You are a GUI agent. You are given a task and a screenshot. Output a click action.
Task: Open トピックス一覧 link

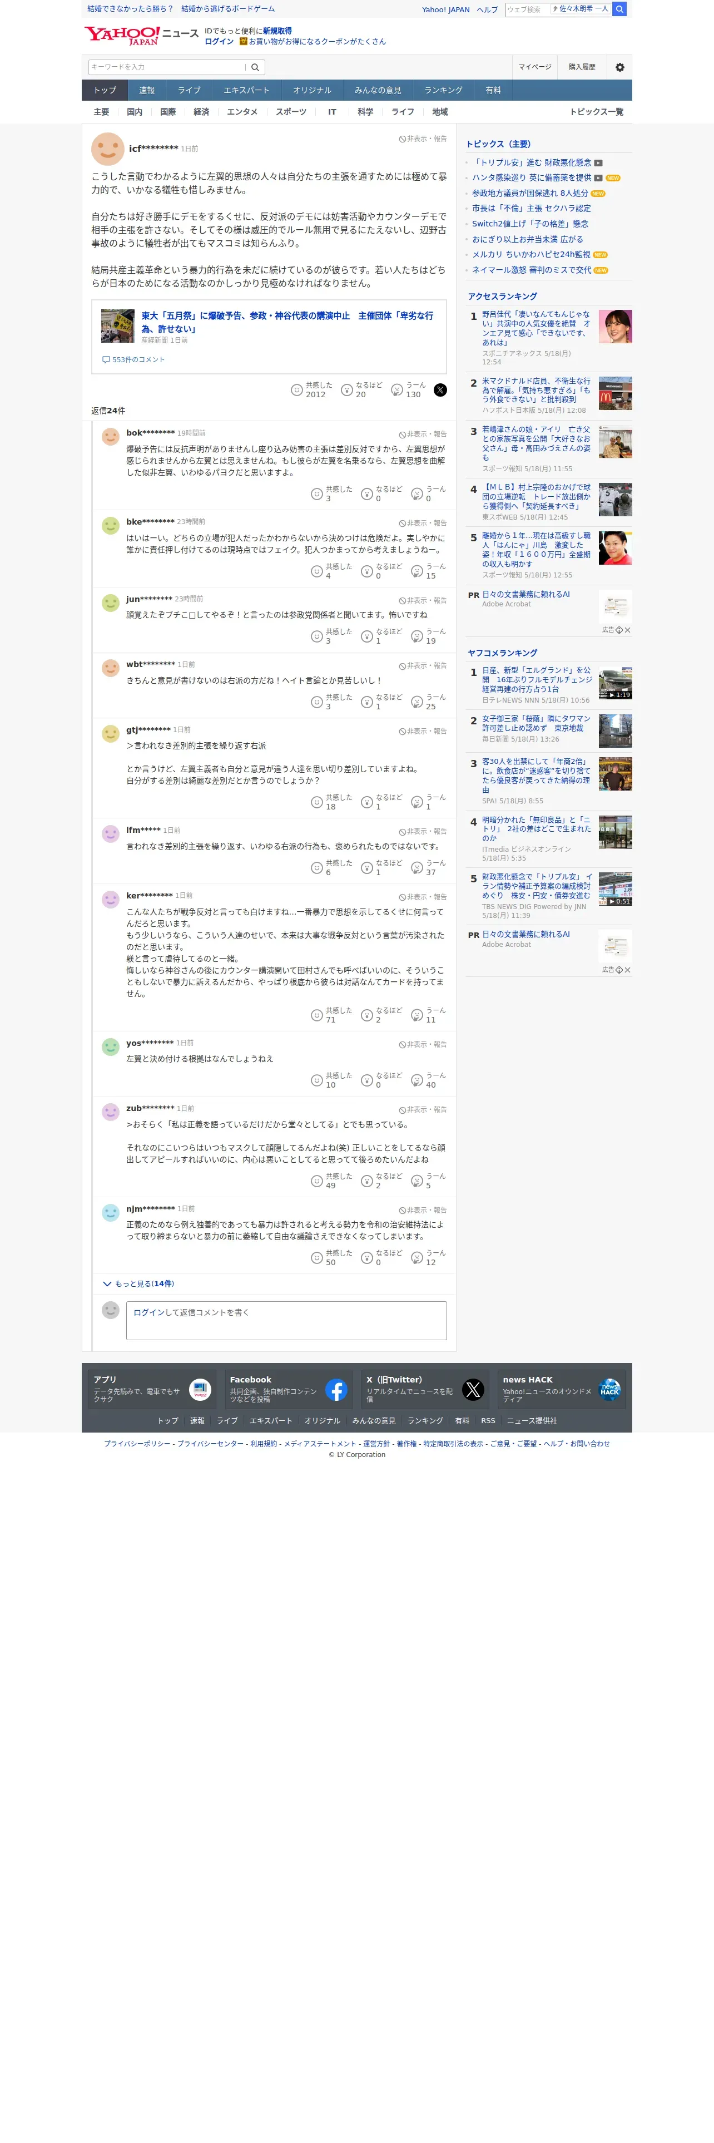coord(596,112)
